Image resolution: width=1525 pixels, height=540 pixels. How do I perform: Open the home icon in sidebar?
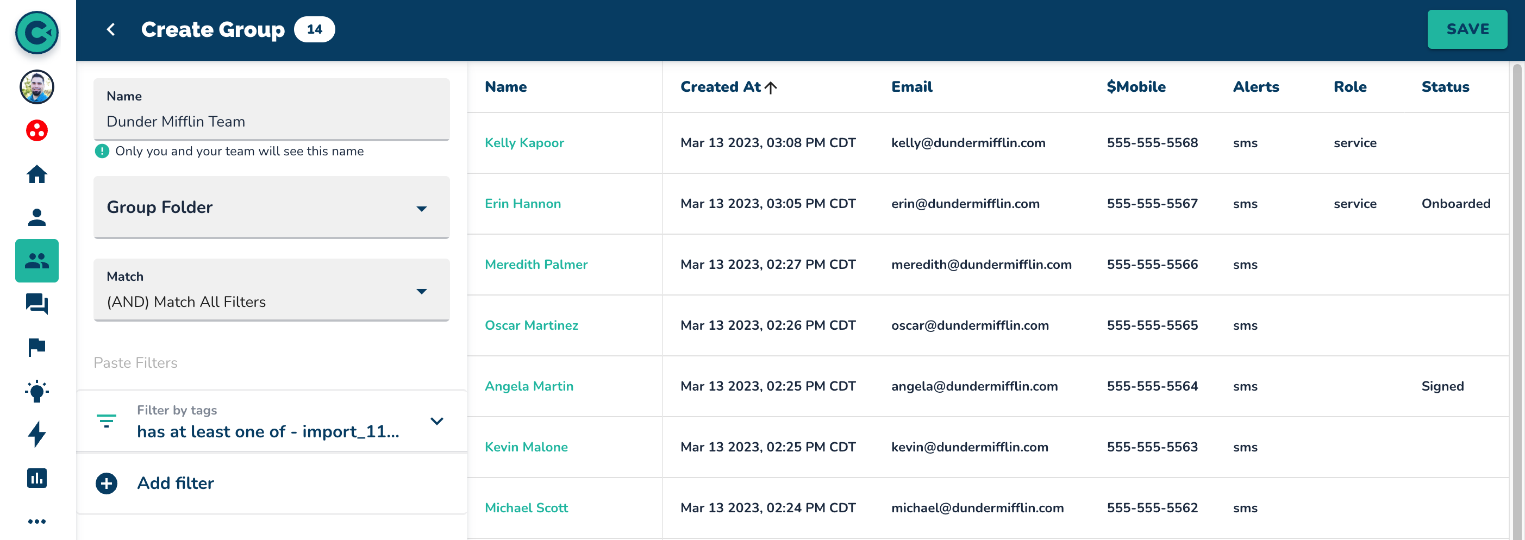pyautogui.click(x=37, y=174)
